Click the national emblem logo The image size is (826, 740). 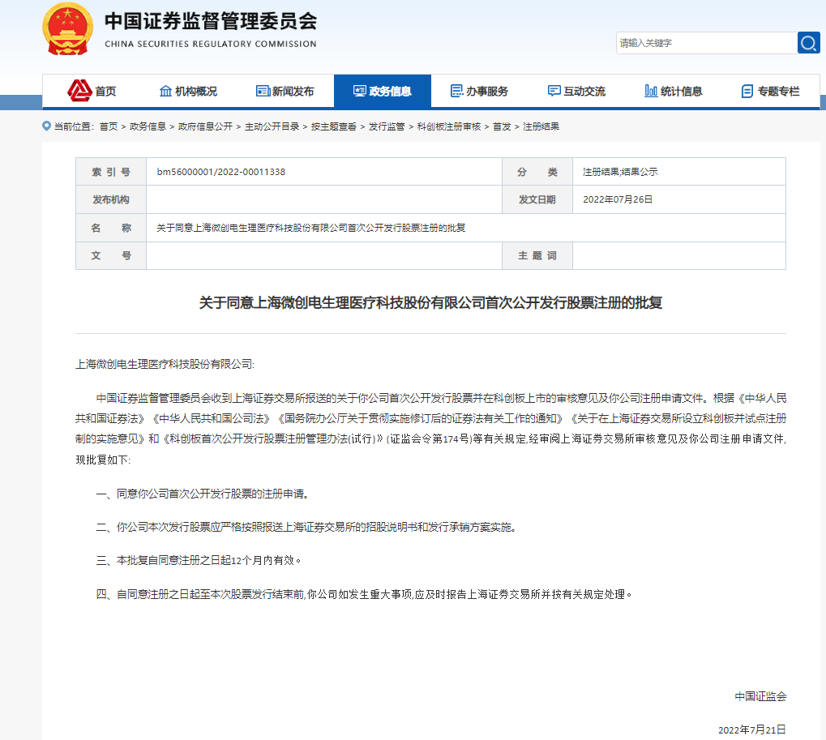point(67,28)
